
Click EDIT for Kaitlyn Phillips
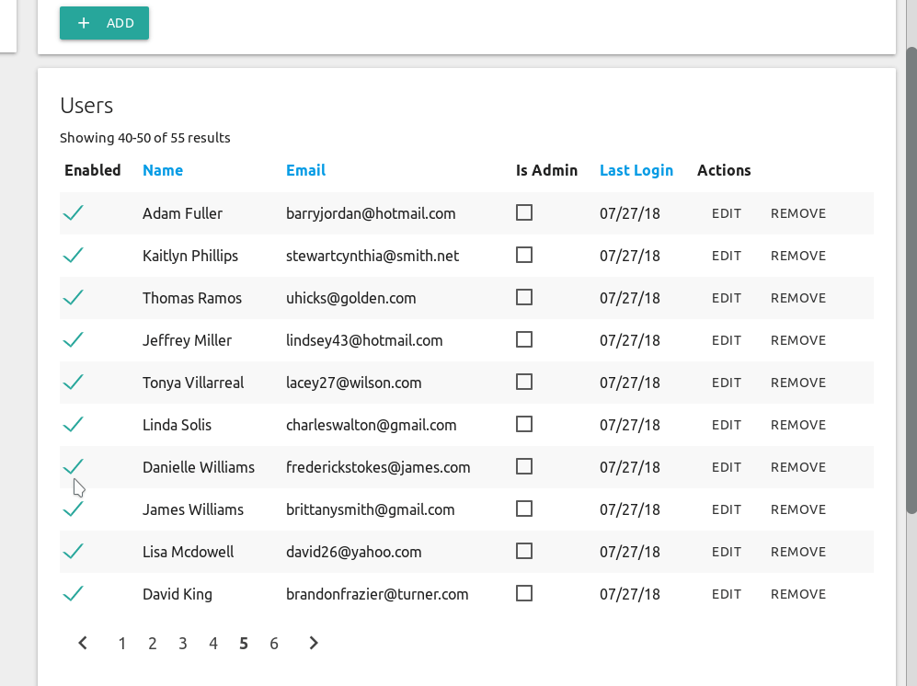coord(726,256)
